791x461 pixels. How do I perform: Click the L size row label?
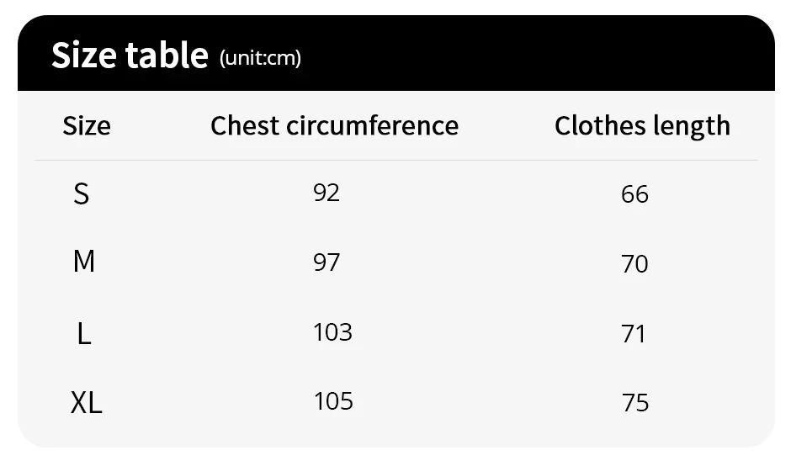(x=83, y=334)
